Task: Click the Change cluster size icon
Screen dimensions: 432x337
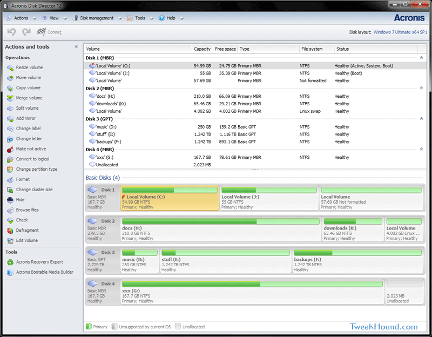Action: (x=10, y=190)
